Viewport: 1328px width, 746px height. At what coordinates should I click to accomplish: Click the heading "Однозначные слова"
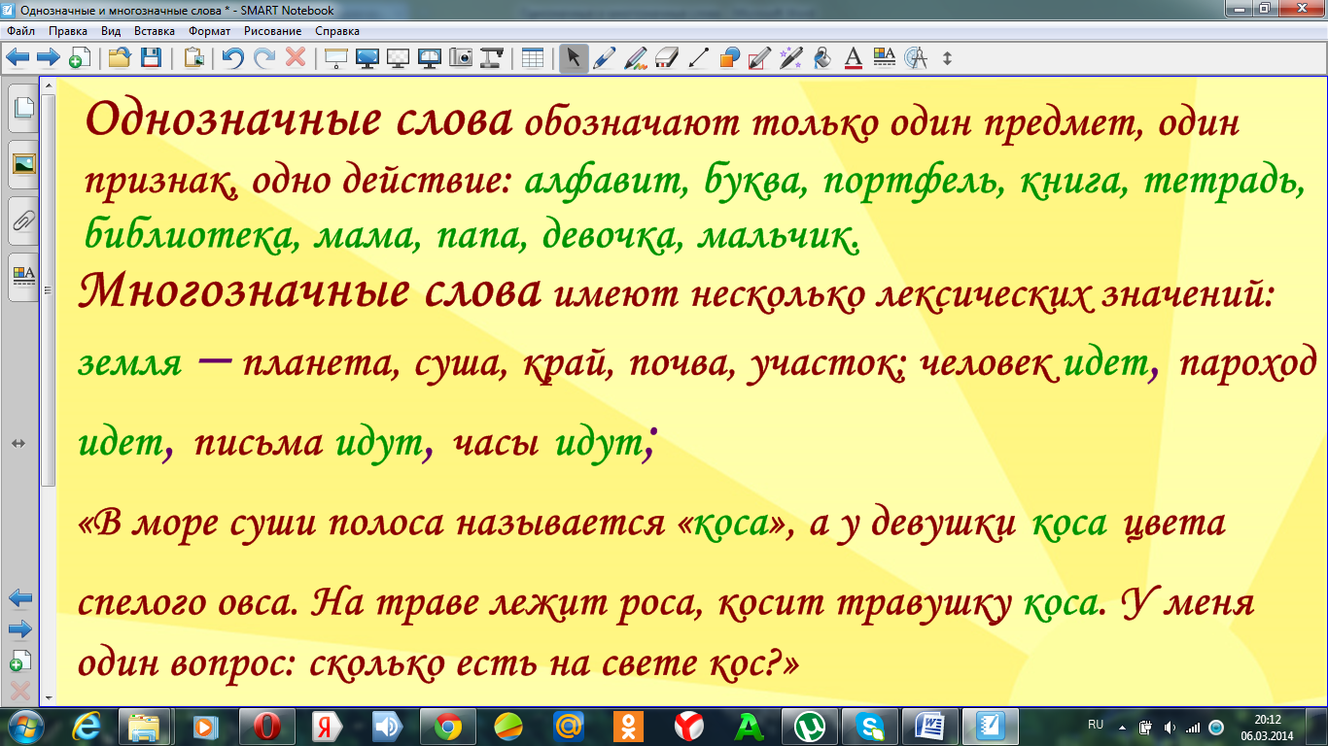tap(299, 119)
